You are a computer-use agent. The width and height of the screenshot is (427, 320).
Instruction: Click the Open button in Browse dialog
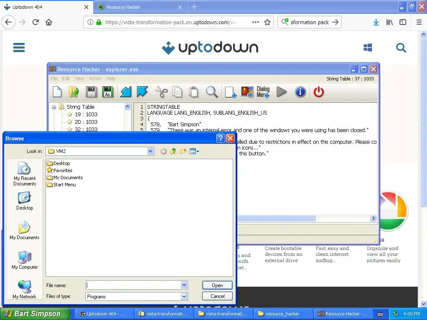(217, 285)
